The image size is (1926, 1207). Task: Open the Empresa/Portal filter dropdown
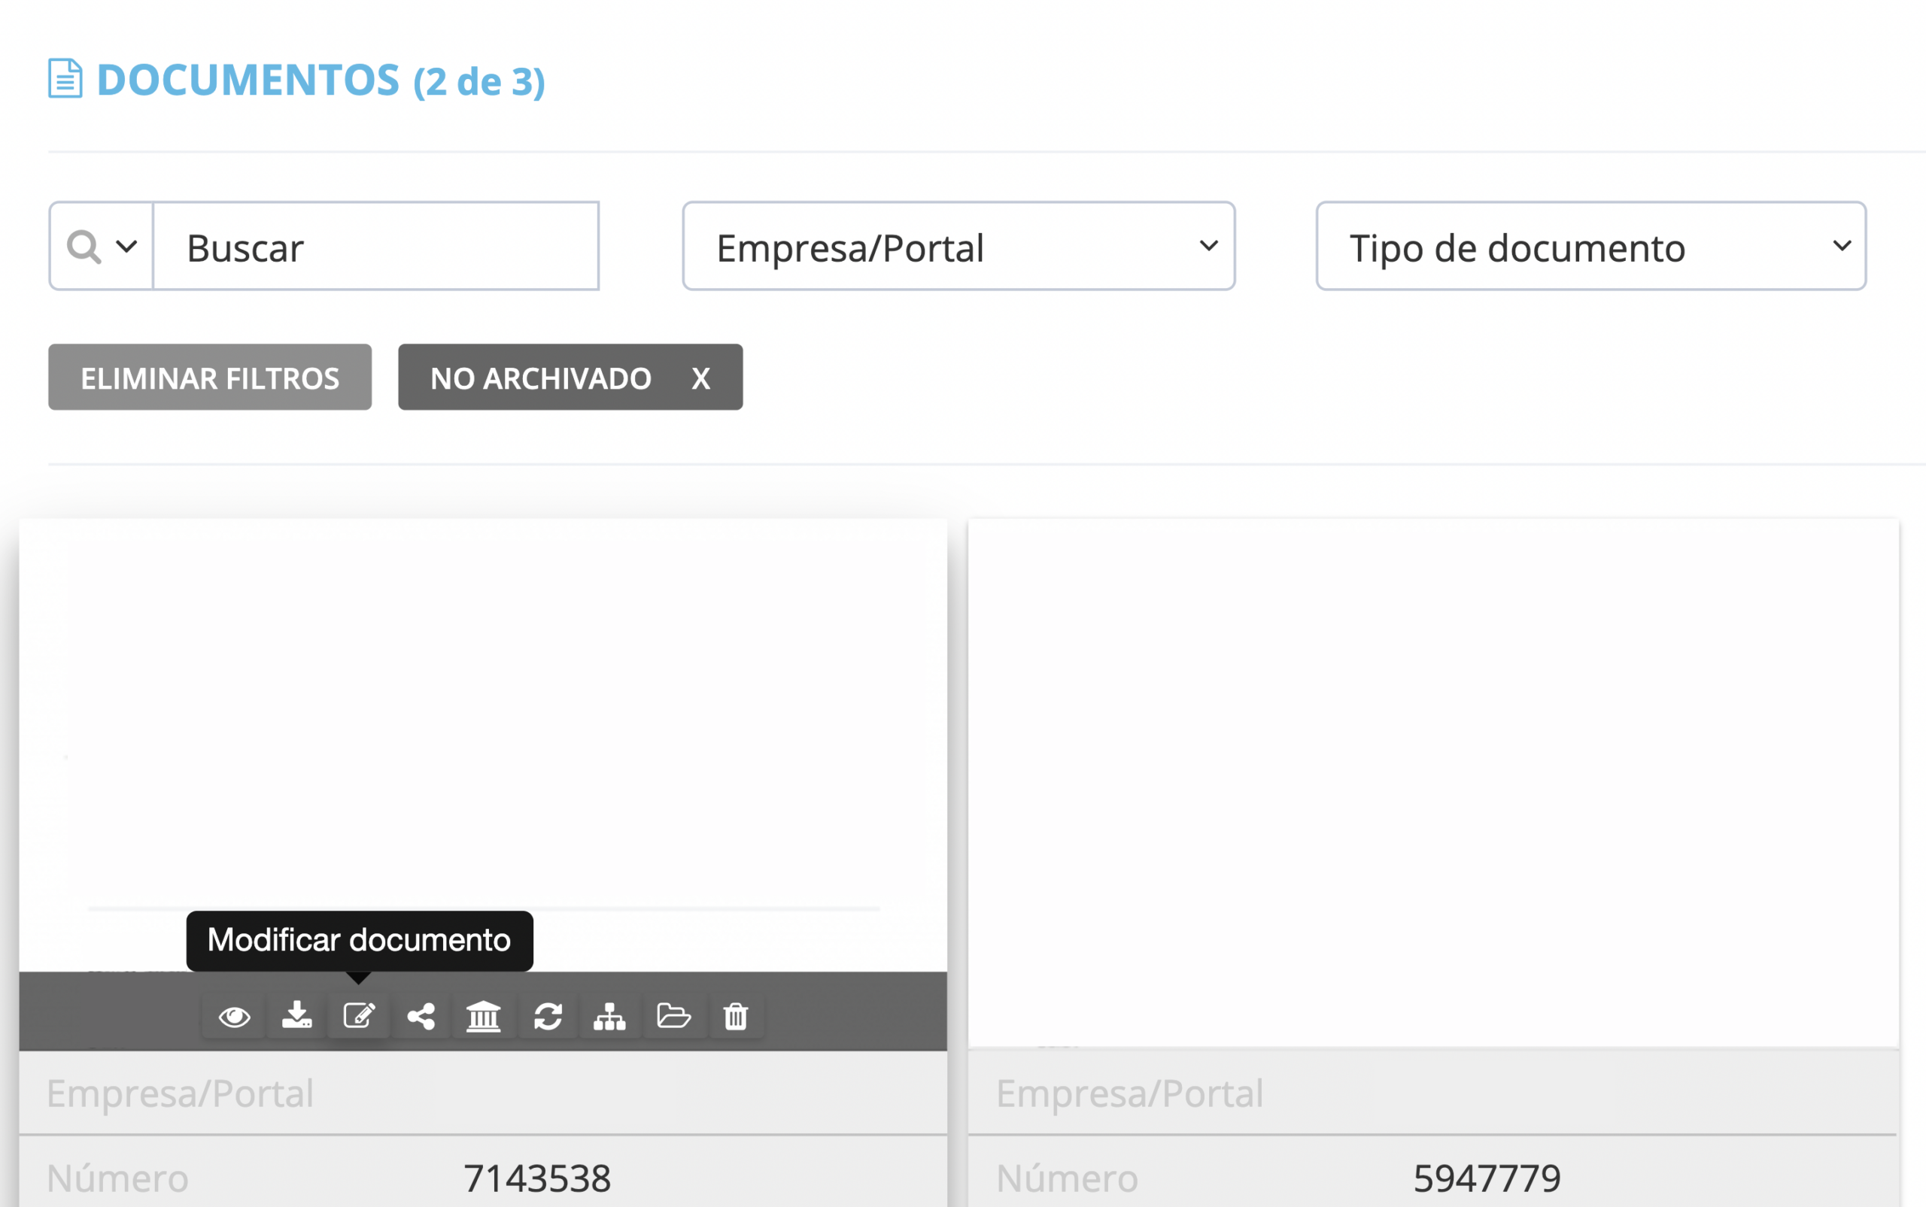pyautogui.click(x=958, y=246)
